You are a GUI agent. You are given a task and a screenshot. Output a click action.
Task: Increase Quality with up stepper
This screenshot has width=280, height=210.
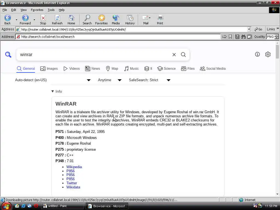tap(276, 36)
